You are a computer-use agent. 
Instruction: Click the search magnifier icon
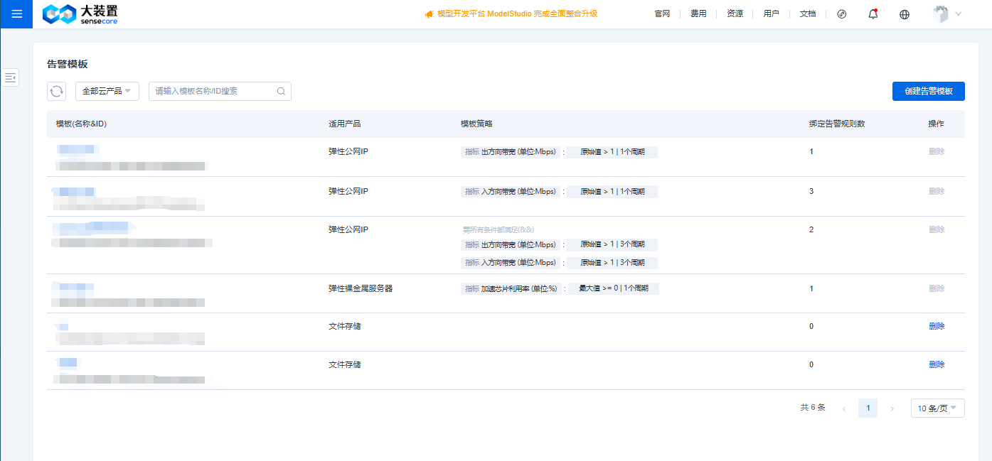281,91
